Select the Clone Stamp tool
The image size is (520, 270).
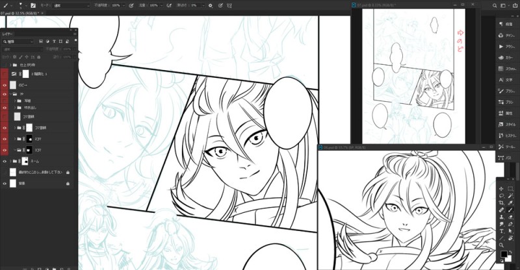(x=501, y=217)
